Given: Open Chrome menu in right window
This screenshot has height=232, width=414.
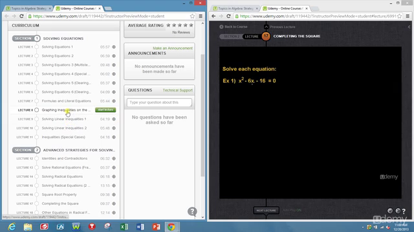Looking at the screenshot, I should pyautogui.click(x=408, y=16).
